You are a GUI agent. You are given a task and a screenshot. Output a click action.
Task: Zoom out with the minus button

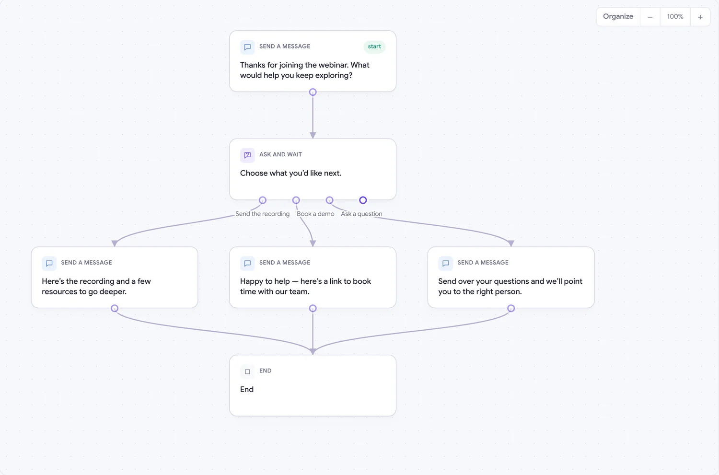pyautogui.click(x=650, y=17)
